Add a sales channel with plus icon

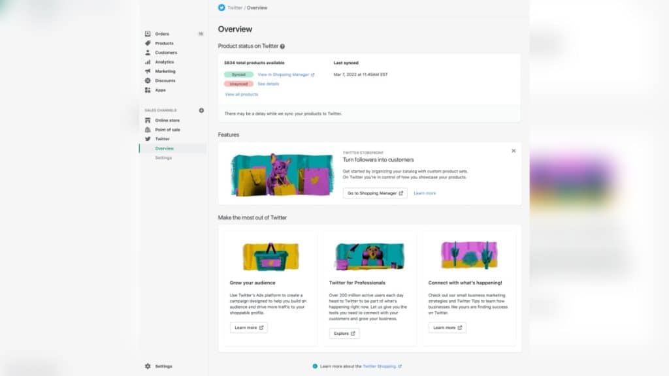click(x=201, y=110)
